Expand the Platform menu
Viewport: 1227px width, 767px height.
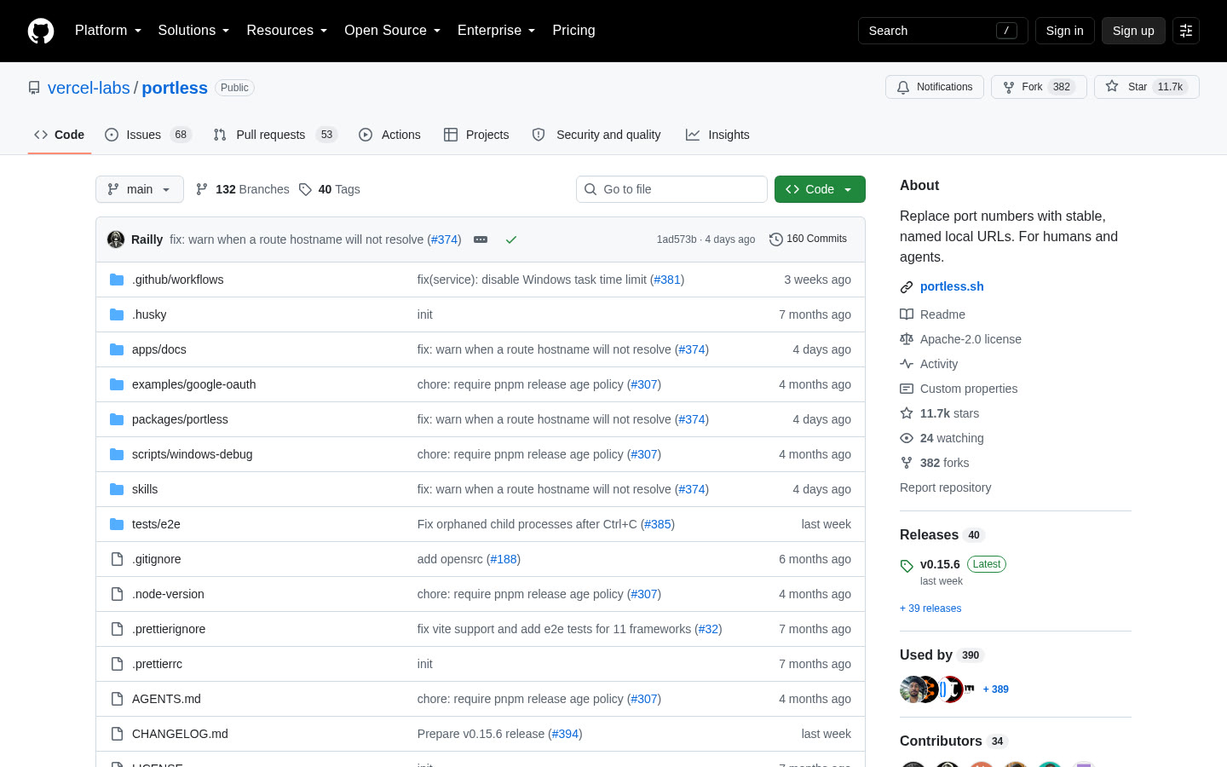[108, 31]
